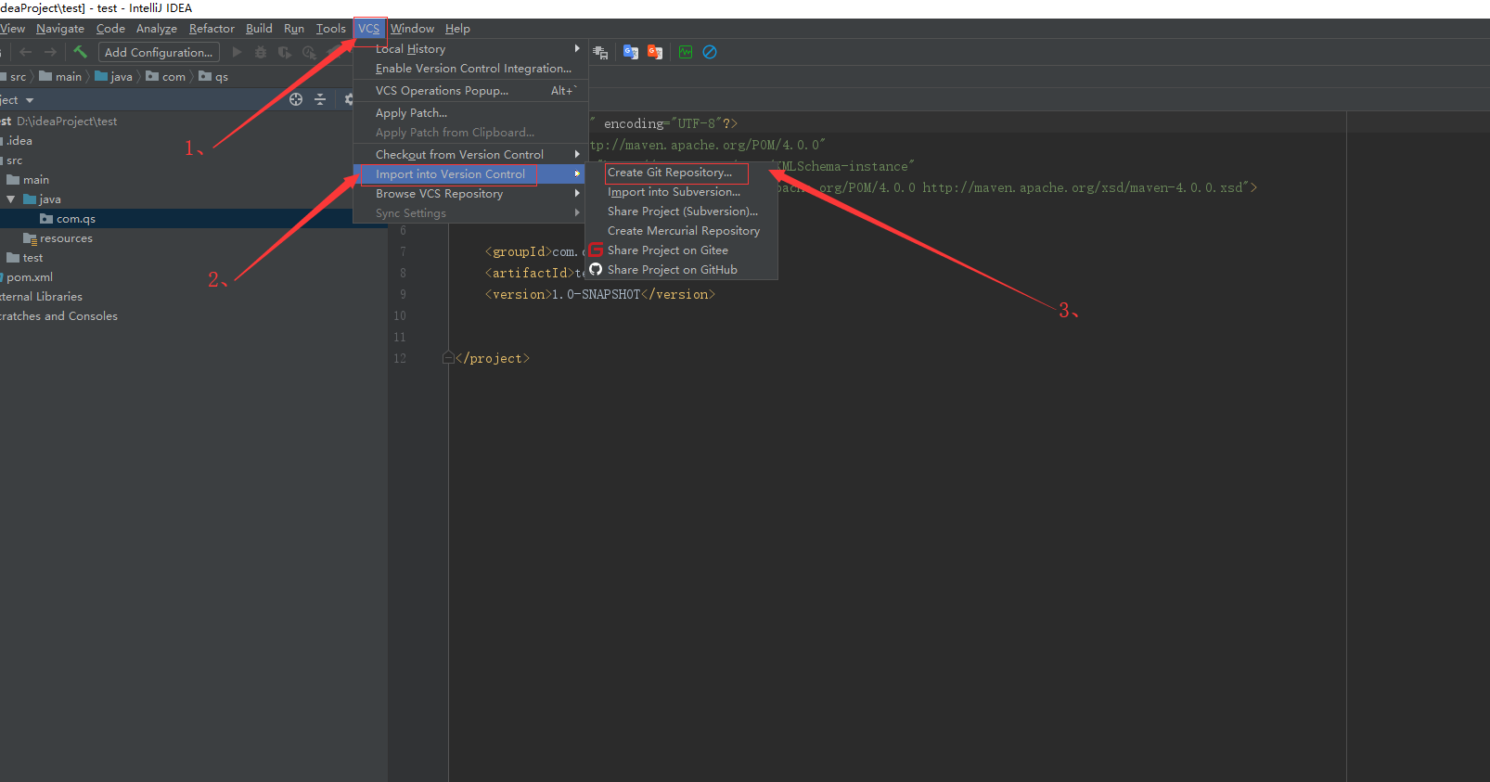This screenshot has width=1490, height=782.
Task: Open the Project view dropdown arrow
Action: 30,100
